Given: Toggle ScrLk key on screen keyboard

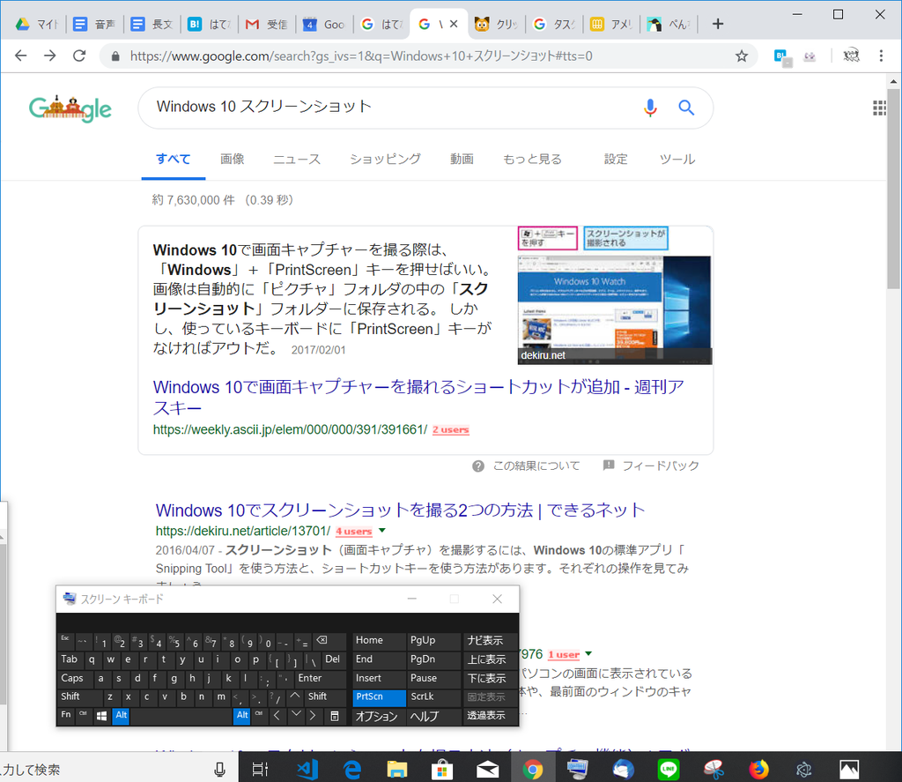Looking at the screenshot, I should point(433,696).
